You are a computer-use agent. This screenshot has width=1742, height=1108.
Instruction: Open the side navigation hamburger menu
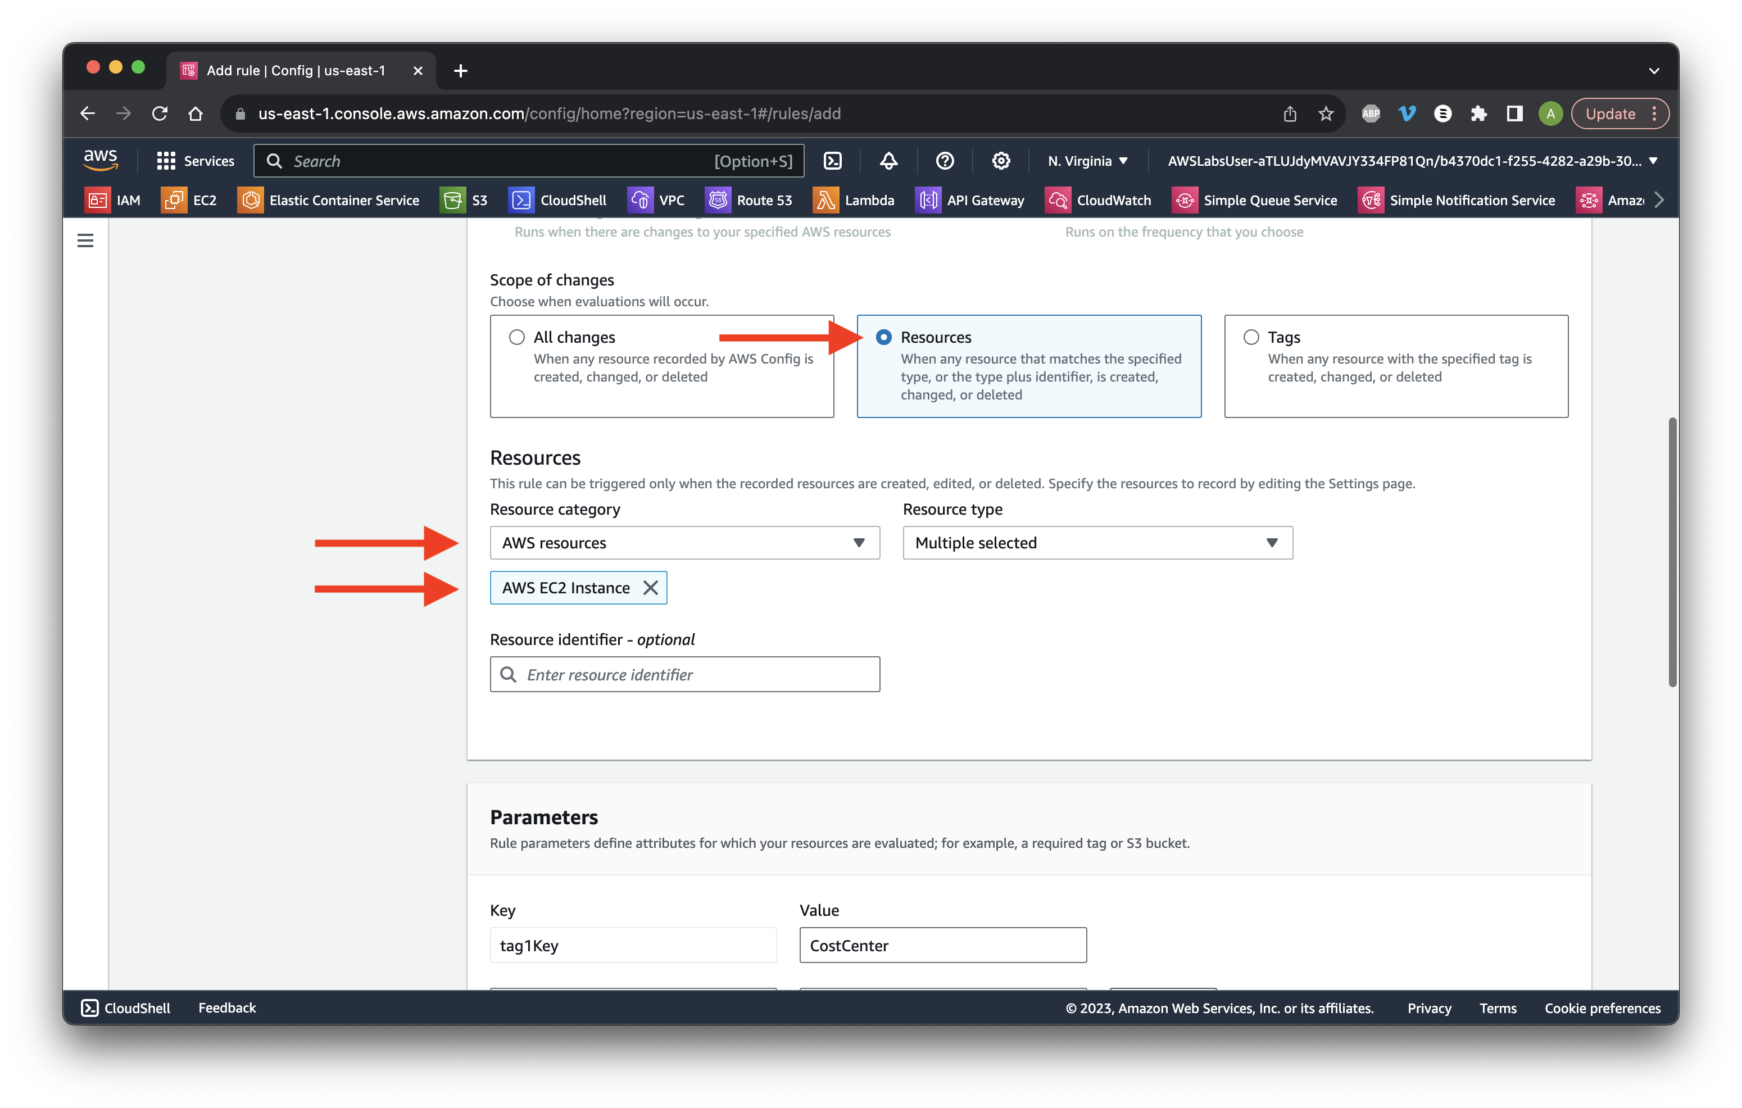(x=85, y=240)
